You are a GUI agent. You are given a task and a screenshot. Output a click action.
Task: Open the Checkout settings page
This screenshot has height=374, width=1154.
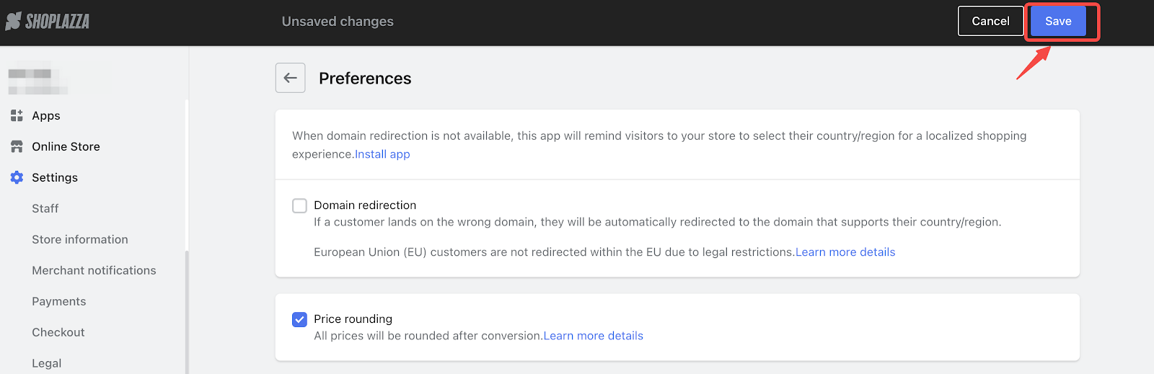click(x=58, y=332)
